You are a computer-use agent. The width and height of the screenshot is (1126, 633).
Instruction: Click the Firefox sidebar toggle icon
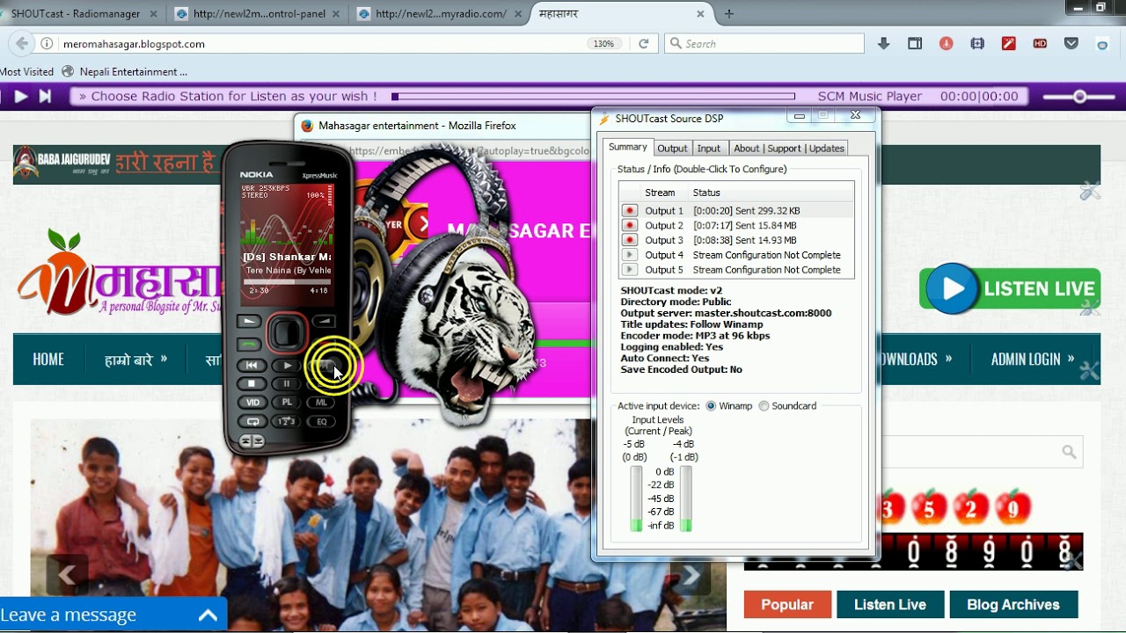(915, 43)
